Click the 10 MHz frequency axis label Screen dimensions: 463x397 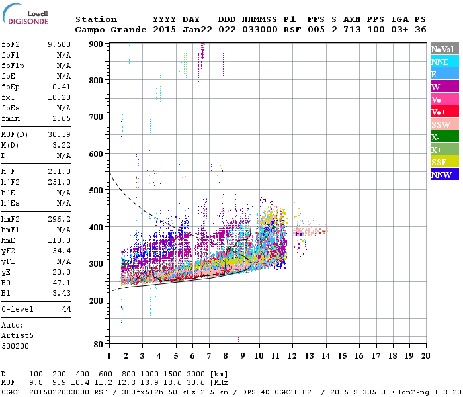(x=259, y=356)
